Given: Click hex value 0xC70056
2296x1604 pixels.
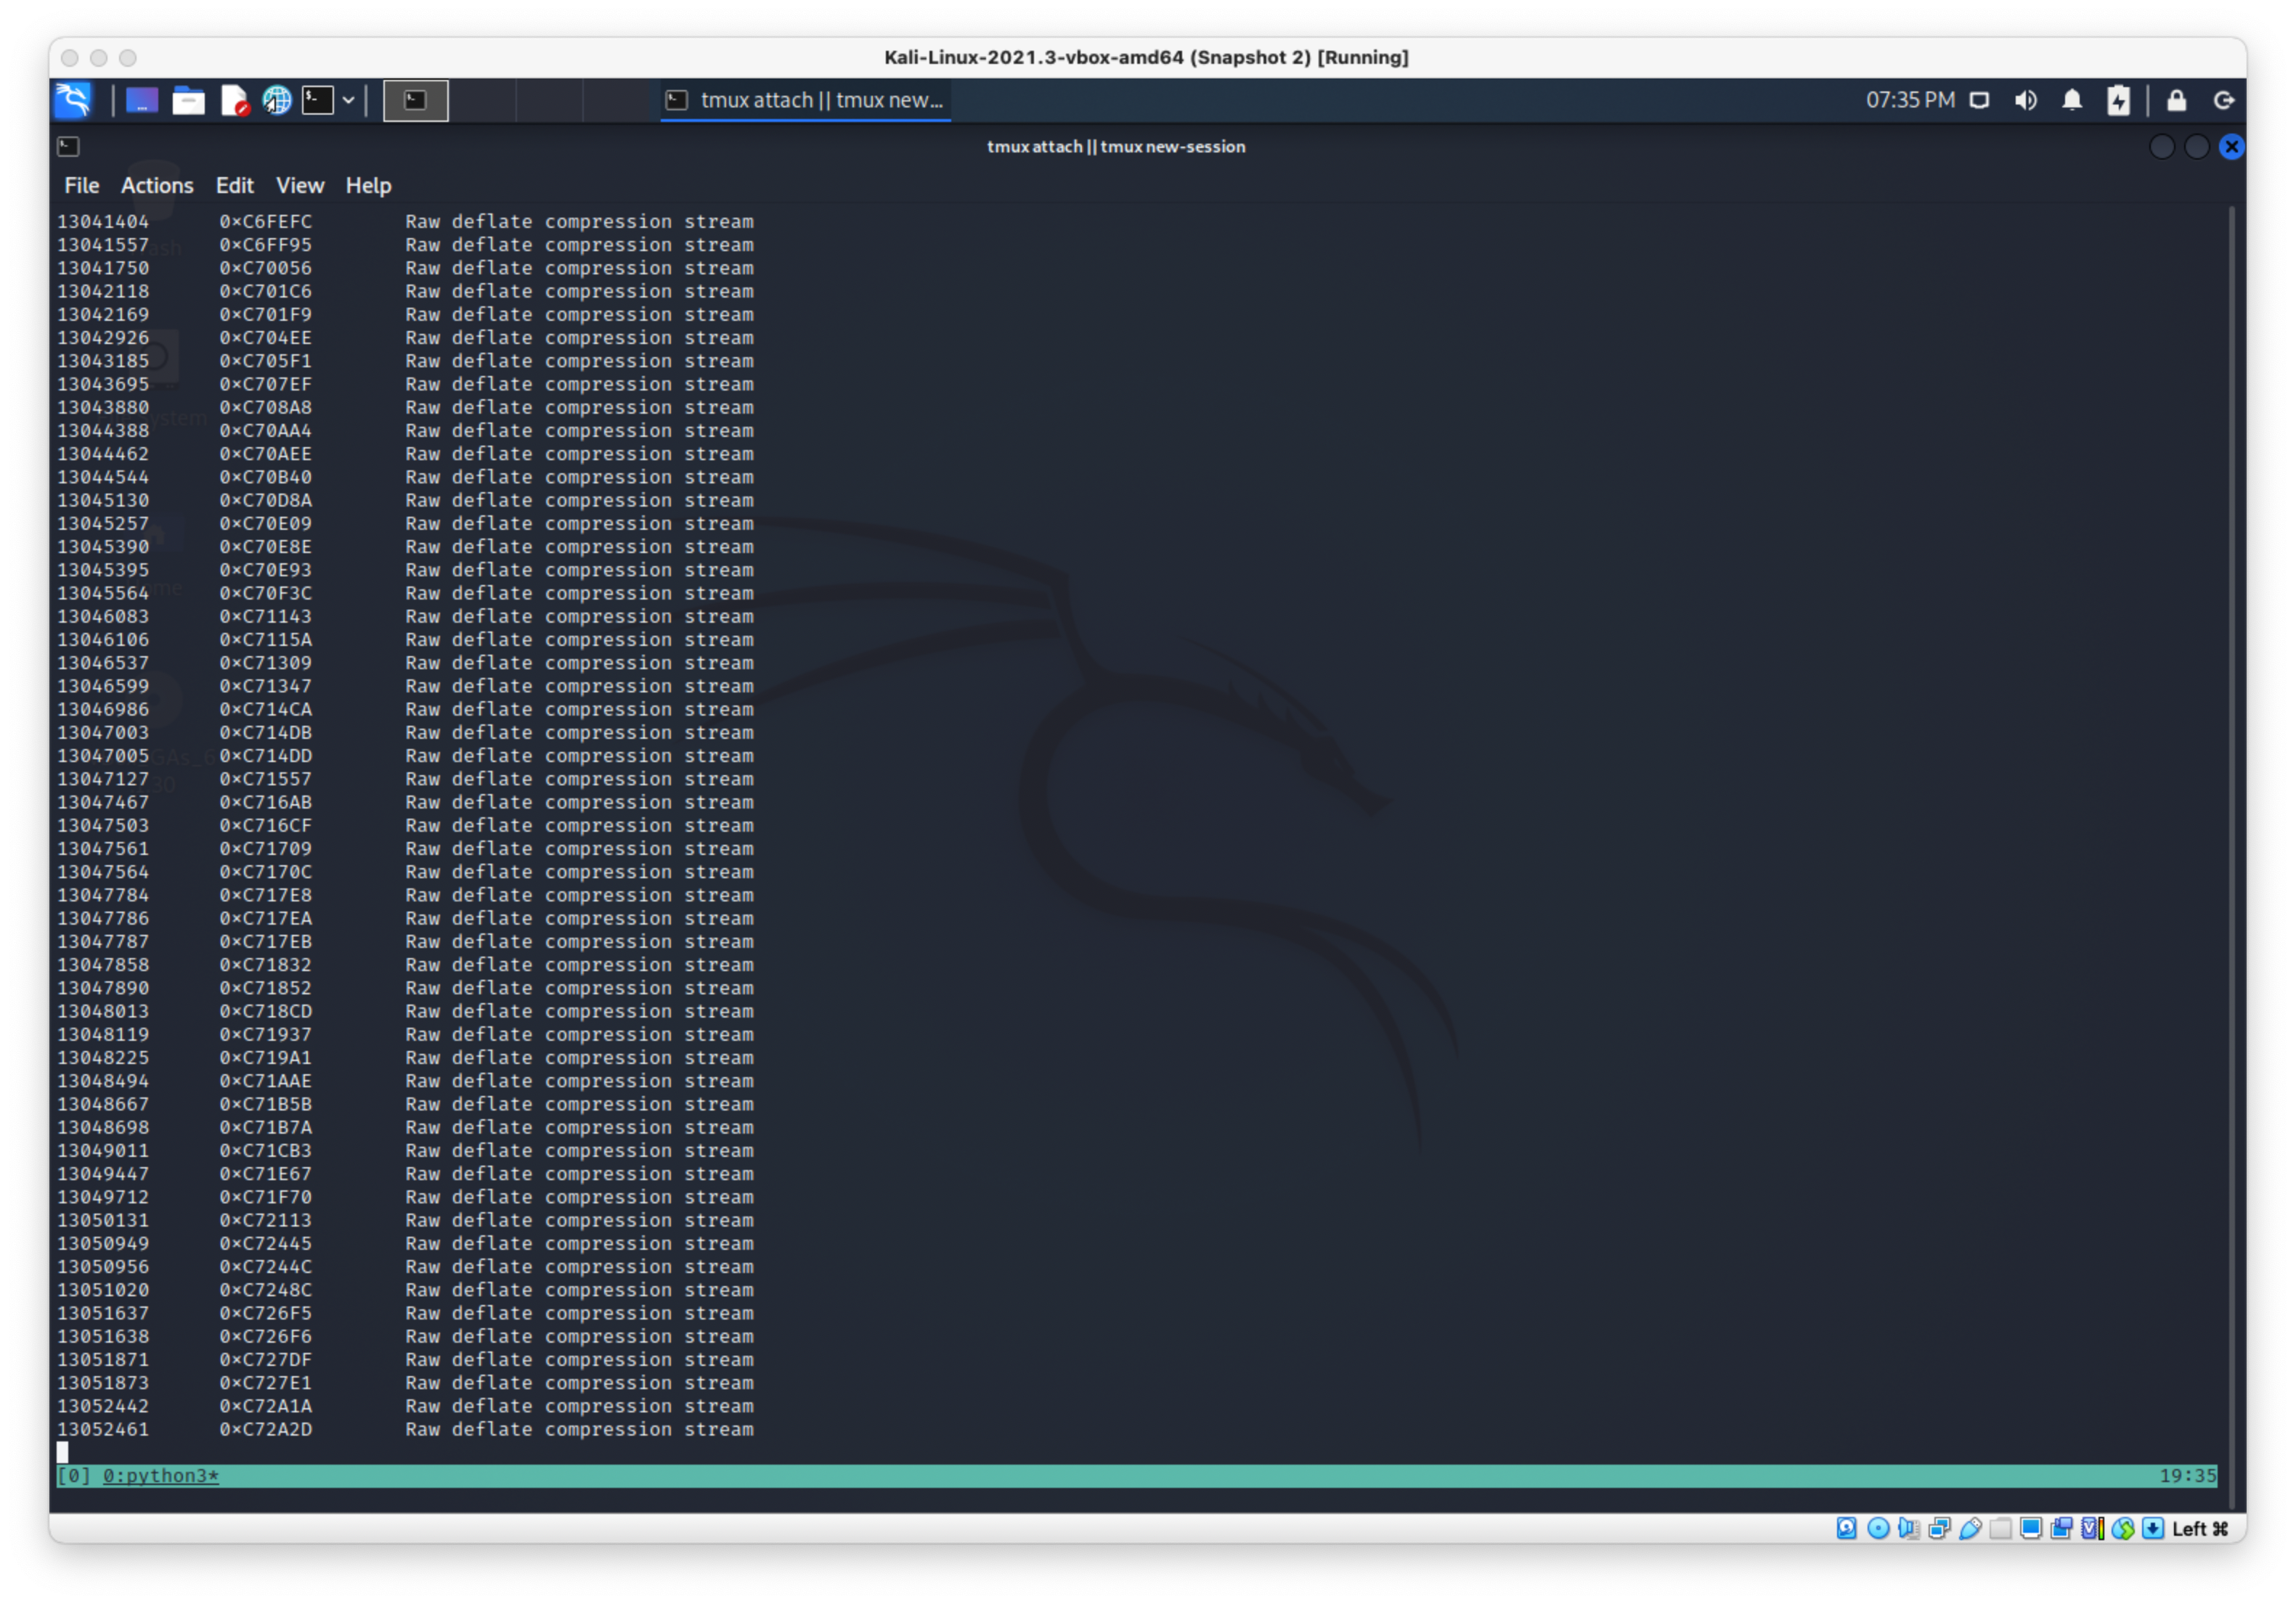Looking at the screenshot, I should click(265, 268).
